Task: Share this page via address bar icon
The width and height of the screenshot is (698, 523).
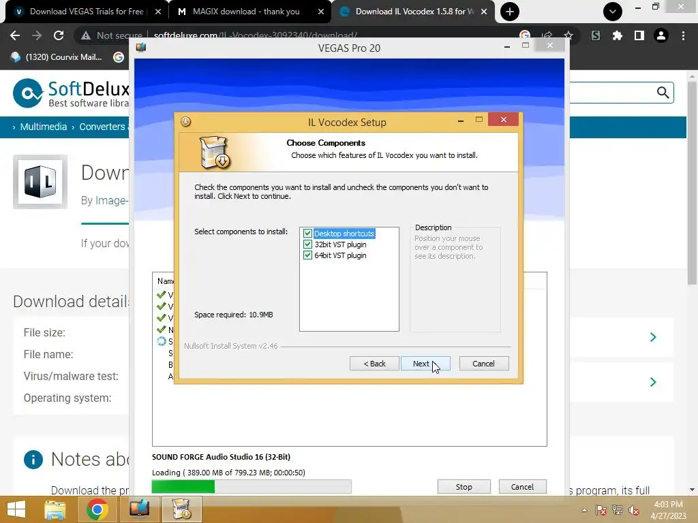Action: [547, 35]
